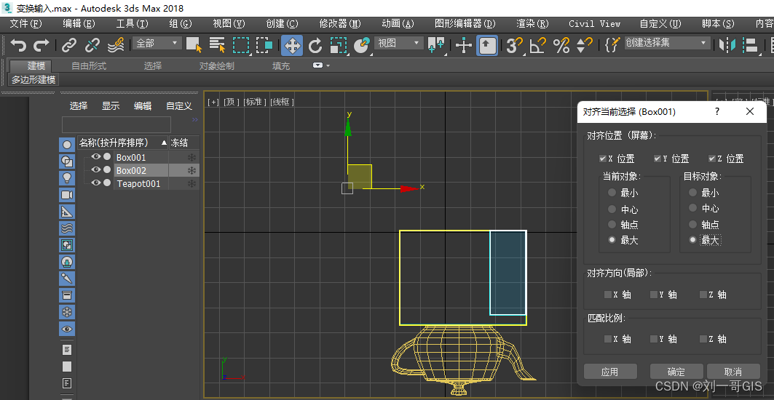Viewport: 774px width, 400px height.
Task: Switch to the 对象绘制 ribbon tab
Action: pos(217,65)
